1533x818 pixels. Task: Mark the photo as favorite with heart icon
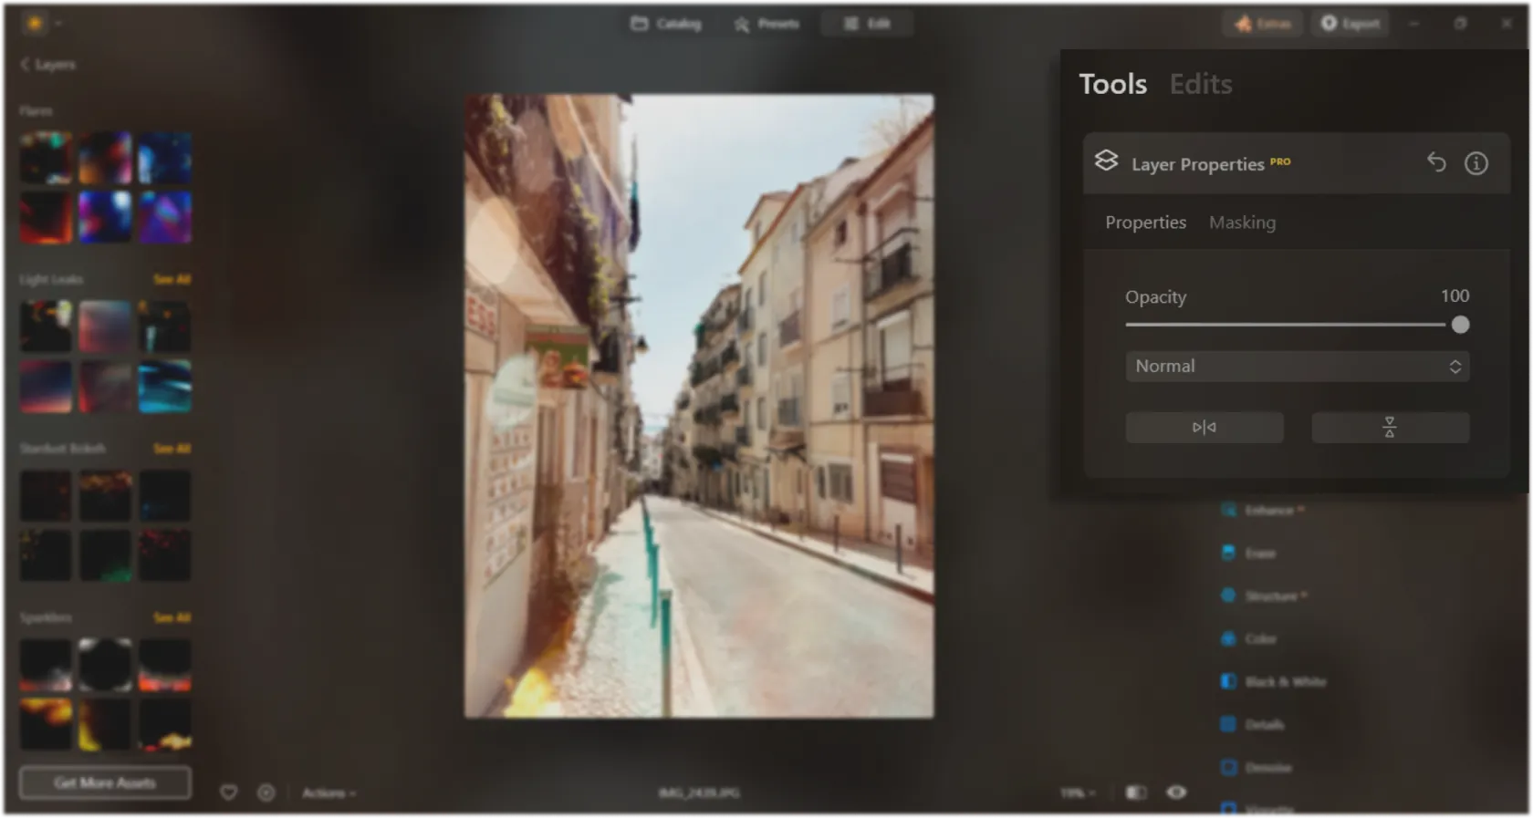(229, 792)
